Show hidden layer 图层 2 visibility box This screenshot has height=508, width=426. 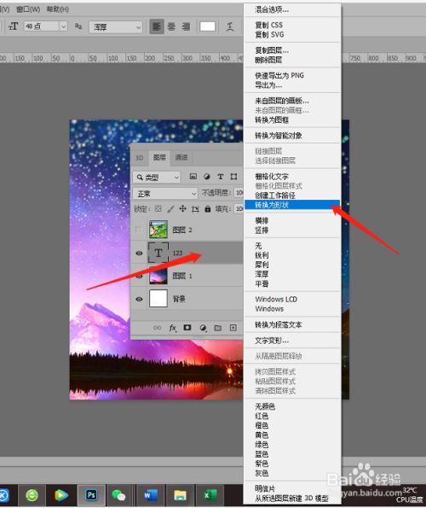pos(139,230)
